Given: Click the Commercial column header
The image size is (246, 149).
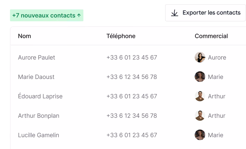Looking at the screenshot, I should (211, 36).
